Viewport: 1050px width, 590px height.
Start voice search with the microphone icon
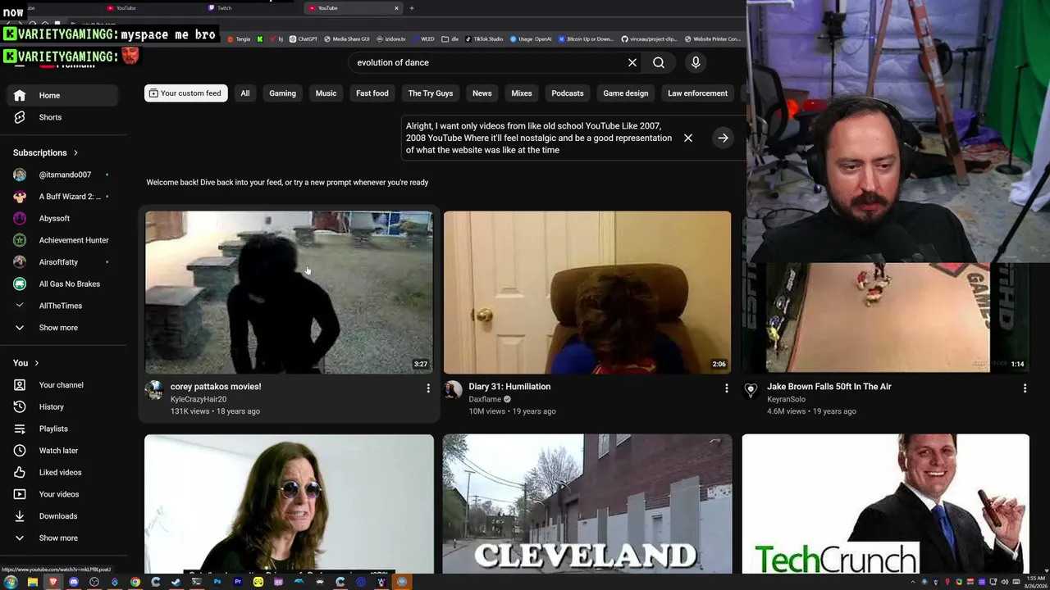pyautogui.click(x=696, y=62)
